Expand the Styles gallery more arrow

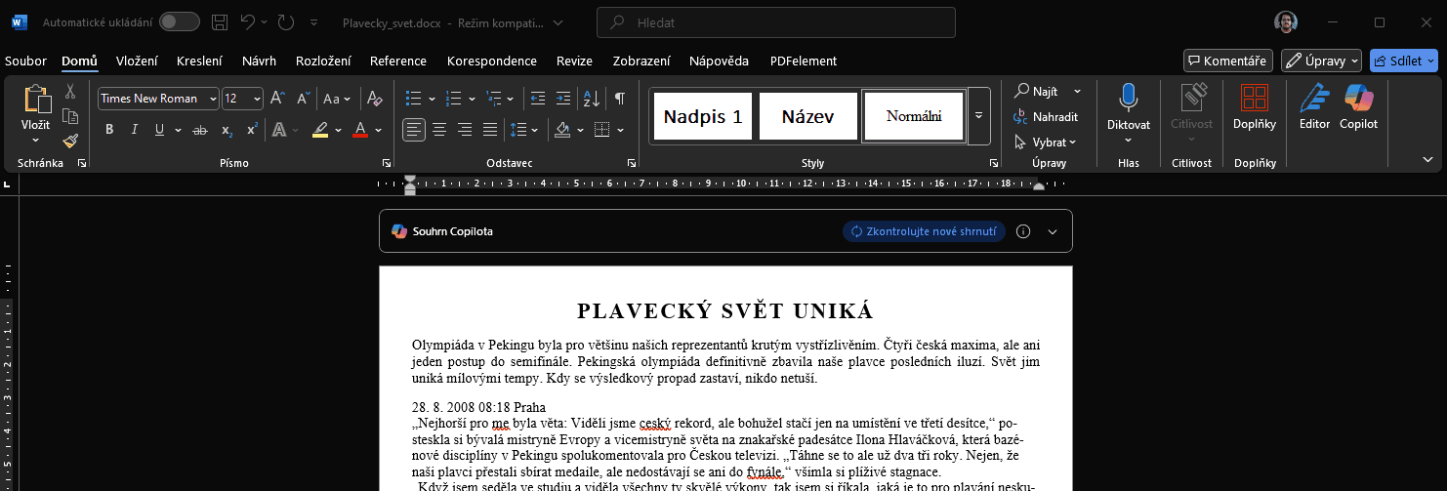click(979, 116)
